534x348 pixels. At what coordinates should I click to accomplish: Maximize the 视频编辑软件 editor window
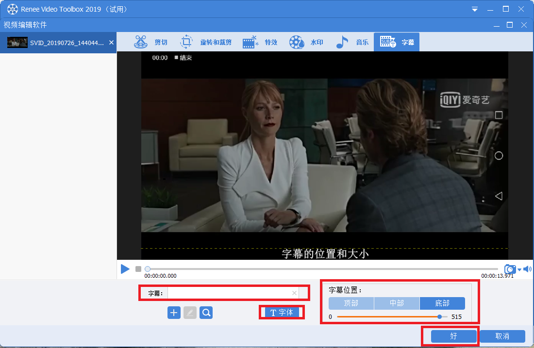click(x=510, y=25)
